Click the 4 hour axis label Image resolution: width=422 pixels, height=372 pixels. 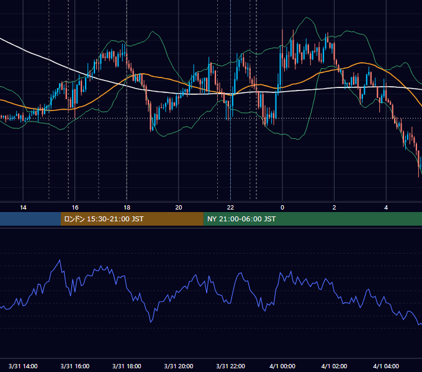tap(386, 208)
